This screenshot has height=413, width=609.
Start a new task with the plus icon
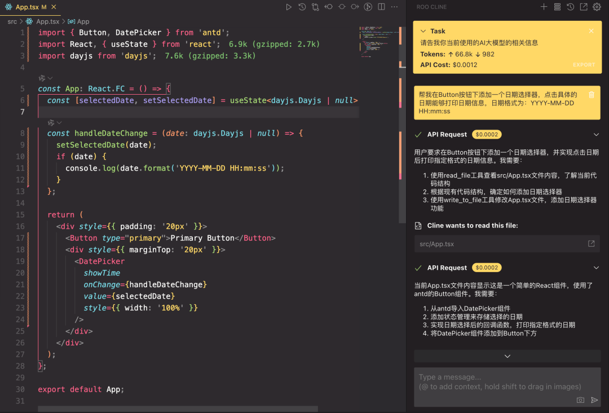pos(544,6)
